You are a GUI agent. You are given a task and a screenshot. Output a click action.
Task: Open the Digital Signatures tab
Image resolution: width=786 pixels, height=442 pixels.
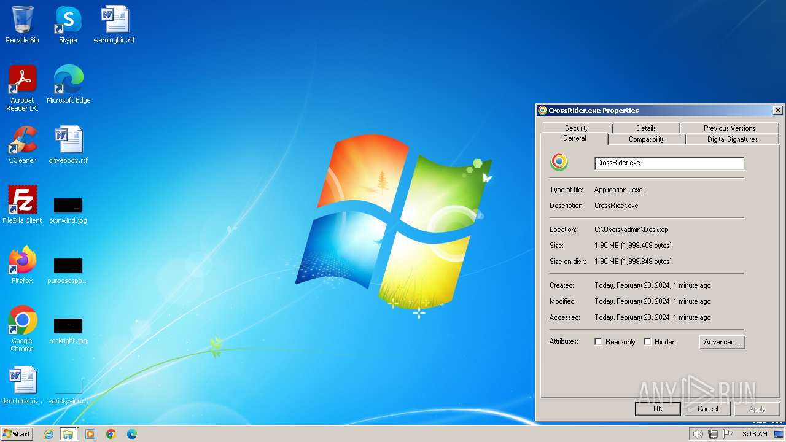pos(733,139)
